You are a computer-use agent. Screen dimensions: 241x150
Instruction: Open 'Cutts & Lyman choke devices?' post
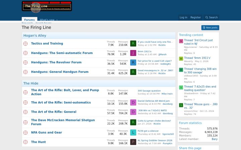click(154, 121)
